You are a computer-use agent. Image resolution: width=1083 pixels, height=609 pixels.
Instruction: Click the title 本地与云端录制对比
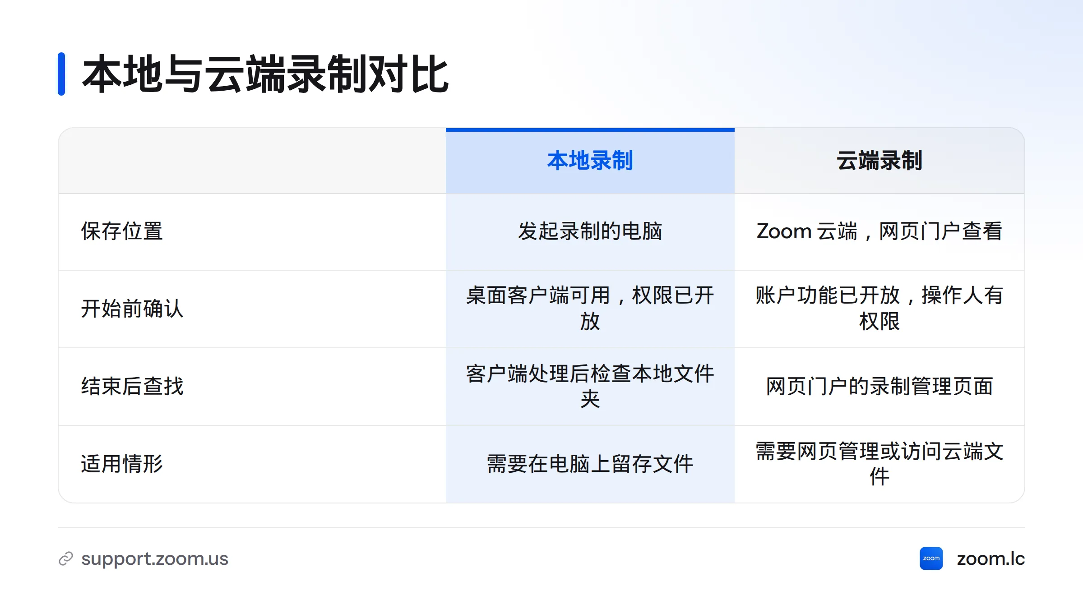(265, 74)
